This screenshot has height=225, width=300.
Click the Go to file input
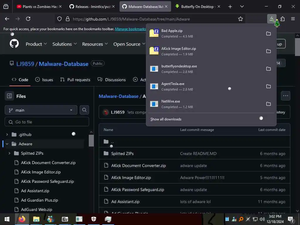point(47,122)
